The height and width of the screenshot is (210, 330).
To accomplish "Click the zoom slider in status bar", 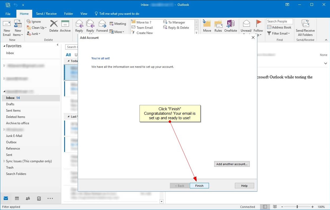I will [297, 207].
